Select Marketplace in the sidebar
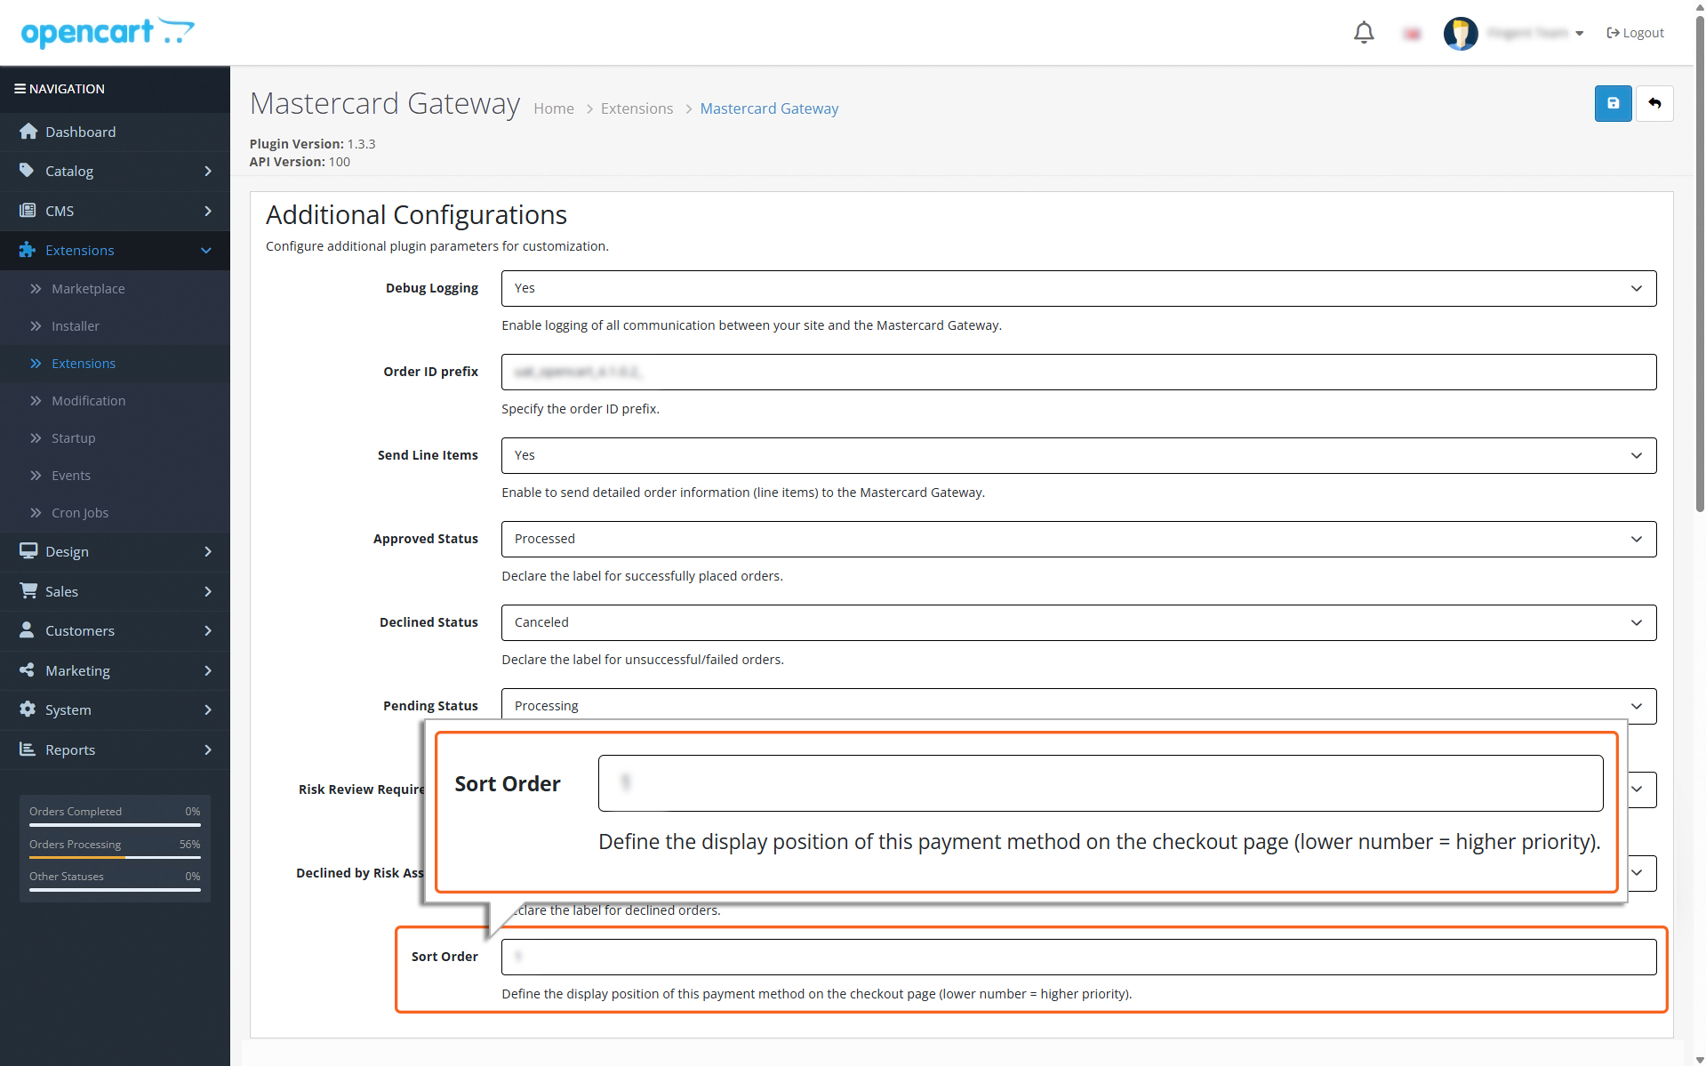 88,289
